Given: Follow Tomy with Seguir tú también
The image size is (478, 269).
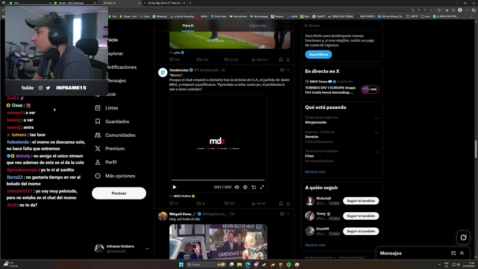Looking at the screenshot, I should pos(361,216).
